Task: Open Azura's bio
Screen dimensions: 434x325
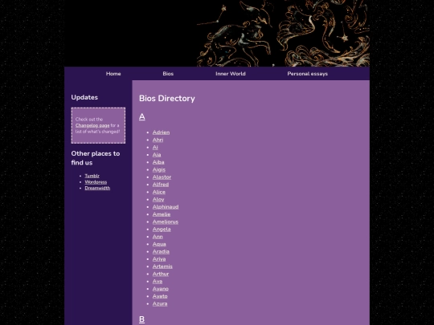Action: [x=160, y=304]
